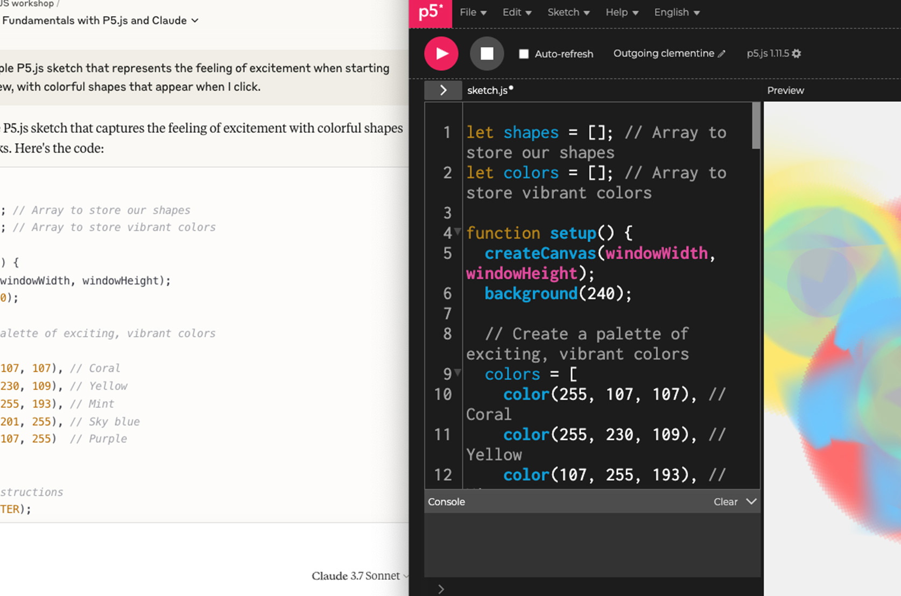Open the p5.js version settings gear
Viewport: 901px width, 596px height.
(797, 53)
